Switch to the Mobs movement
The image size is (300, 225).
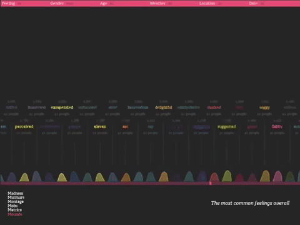pos(12,206)
